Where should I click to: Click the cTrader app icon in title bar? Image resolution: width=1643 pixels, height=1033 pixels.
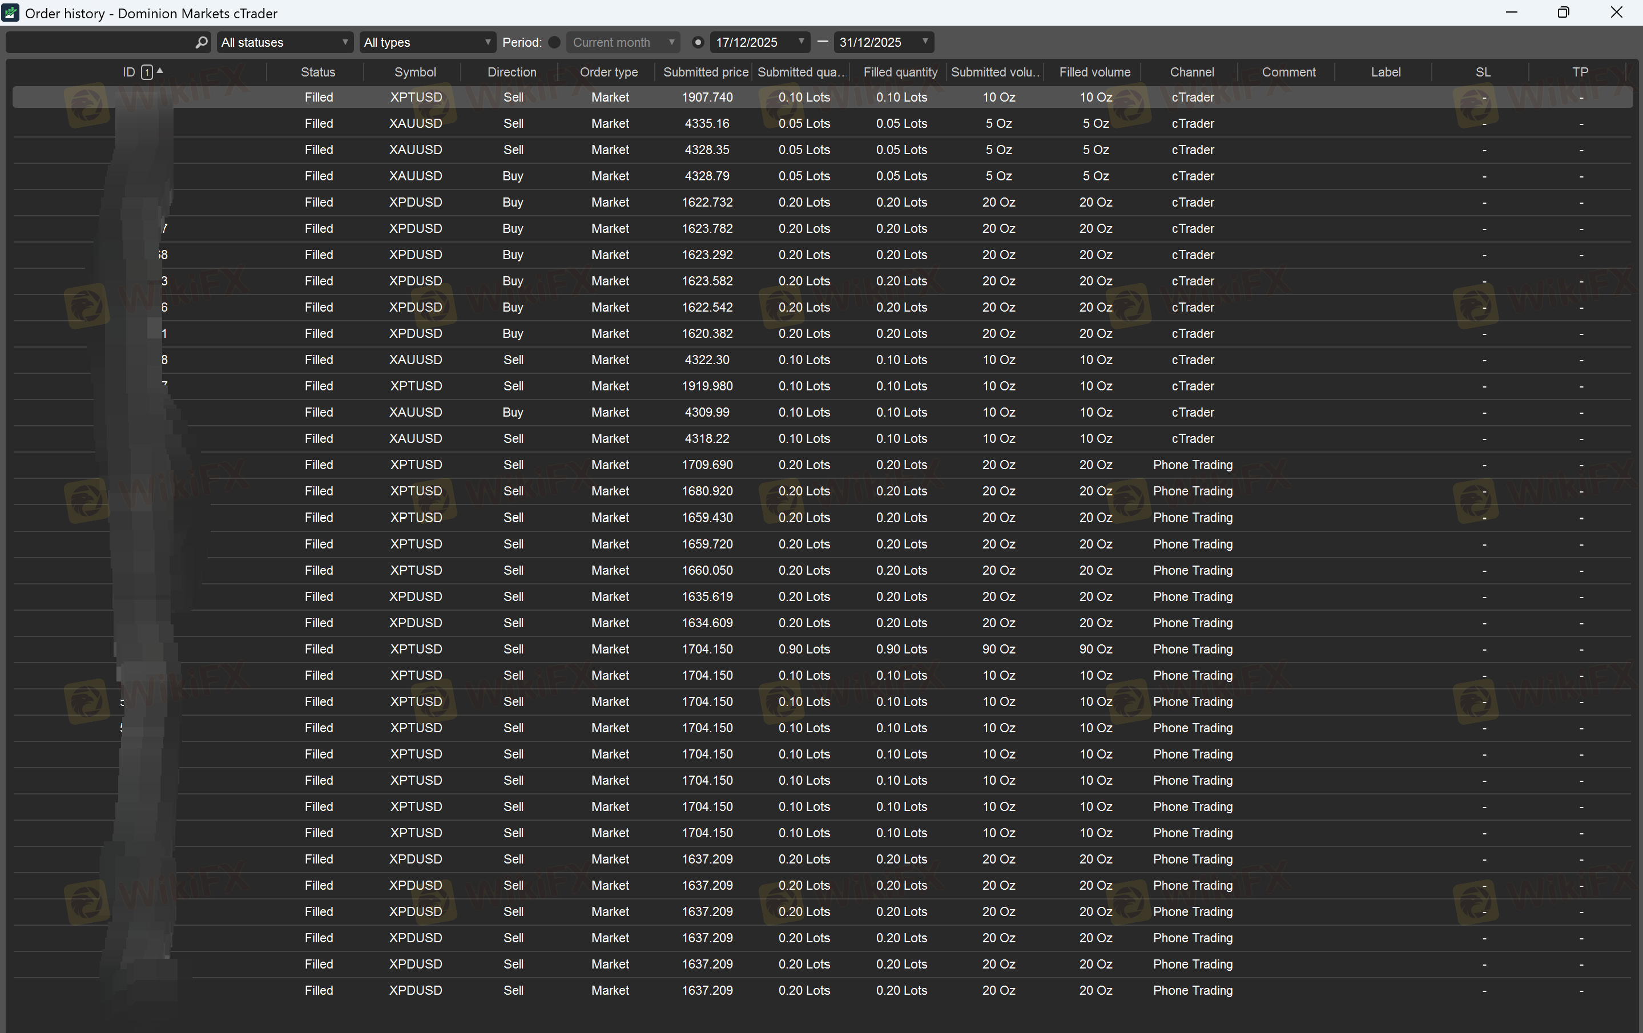11,13
